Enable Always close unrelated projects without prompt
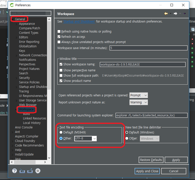This screenshot has width=195, height=180. [59, 42]
